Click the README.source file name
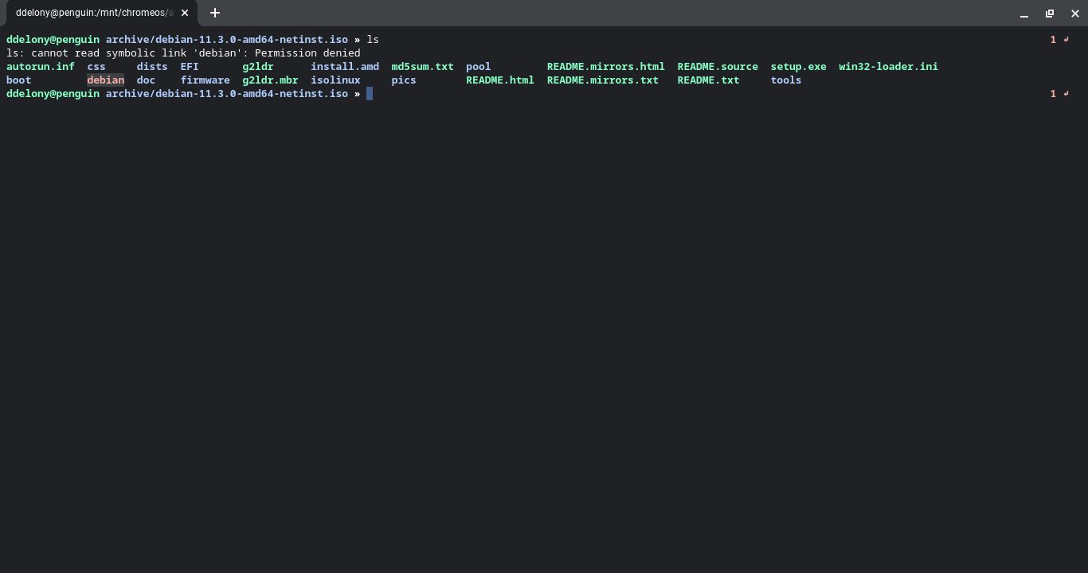Screen dimensions: 1088x573 coord(718,67)
